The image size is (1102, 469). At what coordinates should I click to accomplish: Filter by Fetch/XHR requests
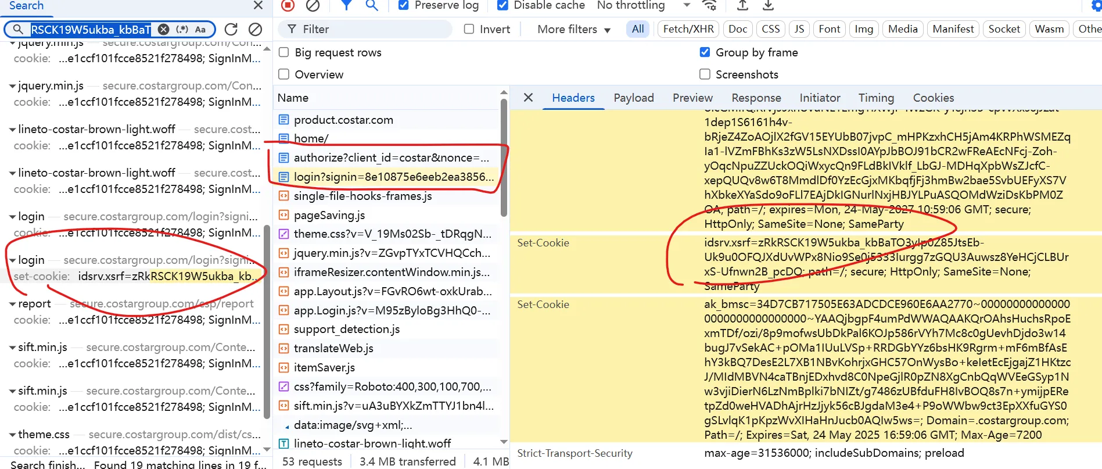coord(688,29)
